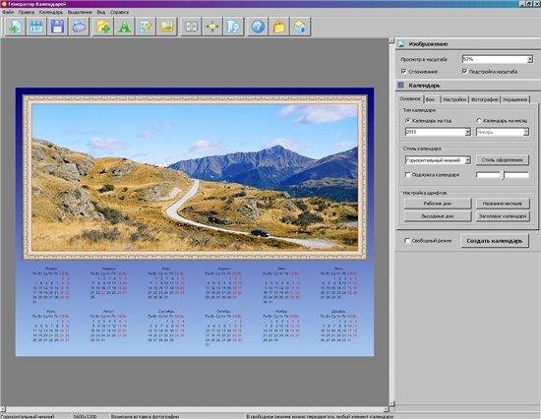The height and width of the screenshot is (419, 541).
Task: Click the Рабочие дни font button
Action: point(438,204)
